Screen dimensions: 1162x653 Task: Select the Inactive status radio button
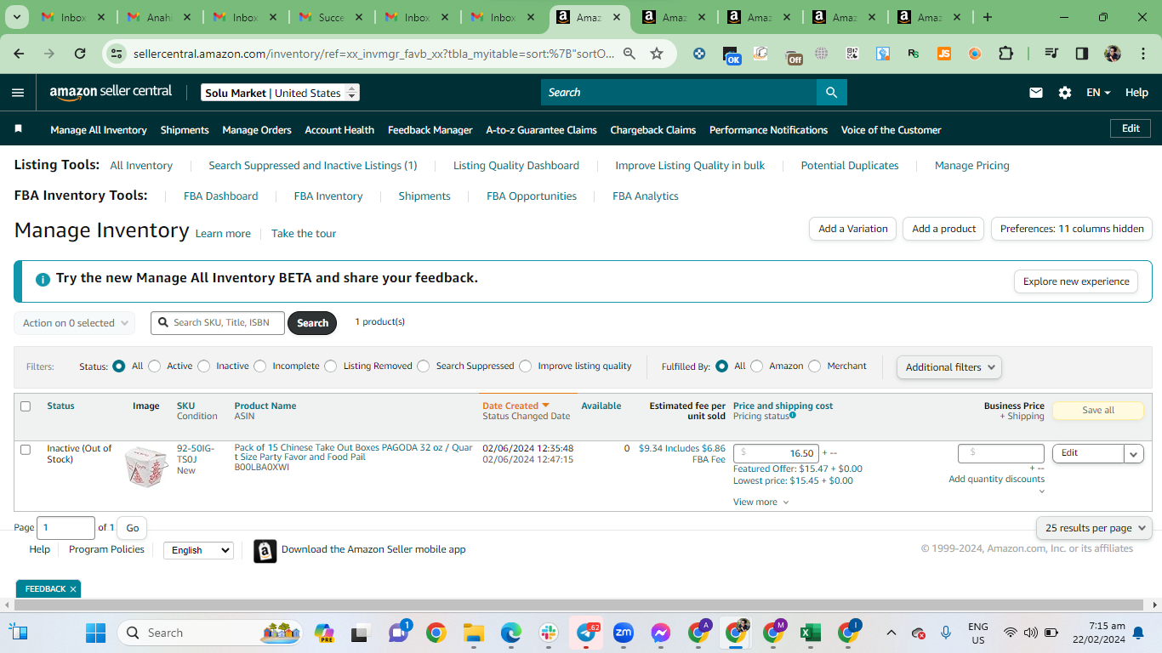[x=203, y=366]
